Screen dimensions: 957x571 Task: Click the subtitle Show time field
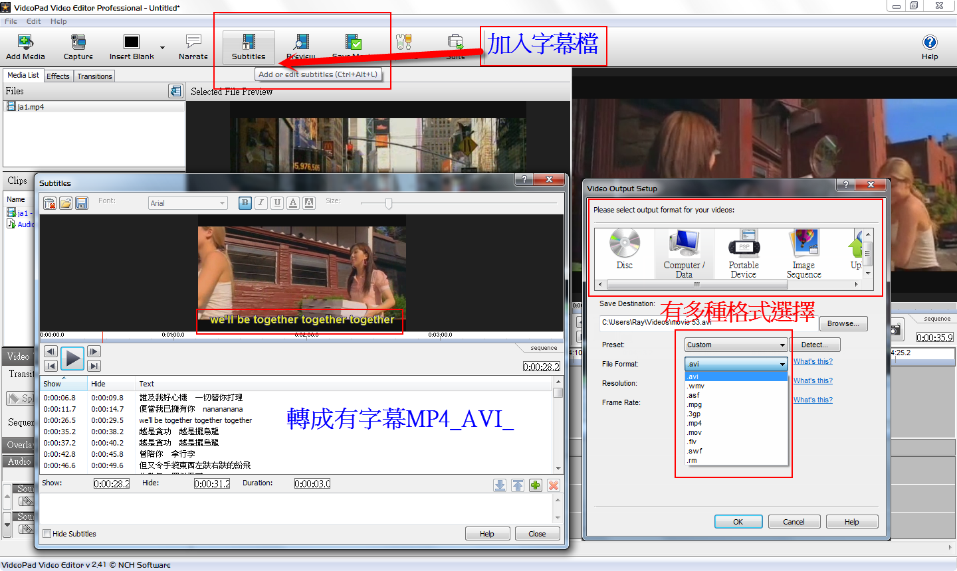[x=112, y=484]
